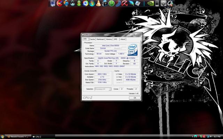The width and height of the screenshot is (223, 139).
Task: Click the Bus Speed value 379.0 MHz
Action: pos(102,80)
